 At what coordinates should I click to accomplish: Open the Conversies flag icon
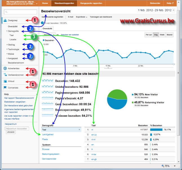point(5,88)
